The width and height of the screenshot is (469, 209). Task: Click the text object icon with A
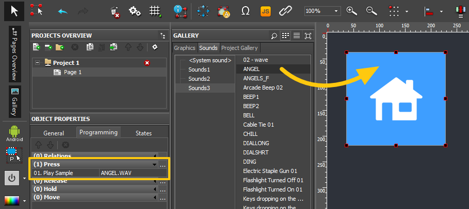point(223,12)
